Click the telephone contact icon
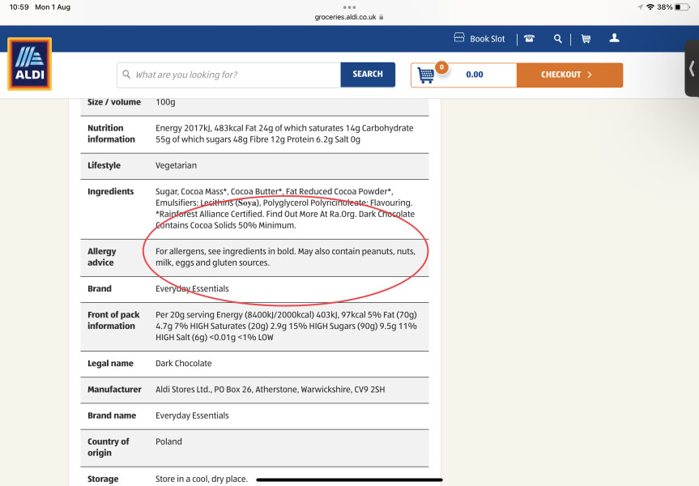 pos(529,38)
